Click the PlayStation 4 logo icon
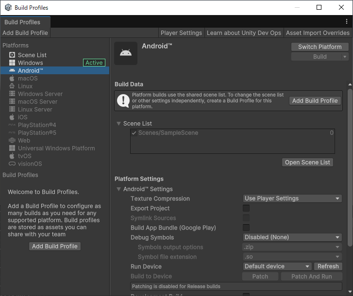The image size is (353, 296). [12, 125]
